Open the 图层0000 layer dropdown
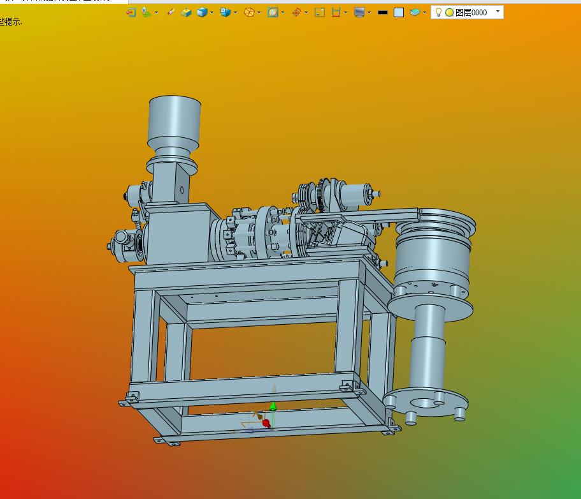Image resolution: width=581 pixels, height=499 pixels. click(498, 11)
